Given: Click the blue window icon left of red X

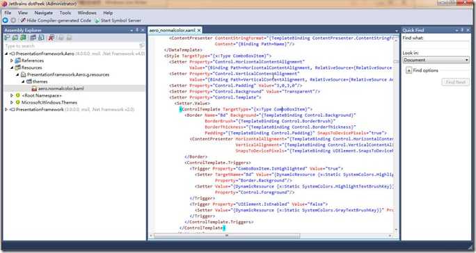Looking at the screenshot, I should 41,38.
